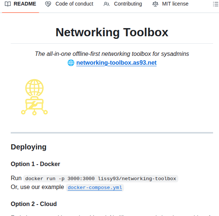The image size is (219, 216).
Task: Click the Code of conduct heart icon
Action: point(48,4)
